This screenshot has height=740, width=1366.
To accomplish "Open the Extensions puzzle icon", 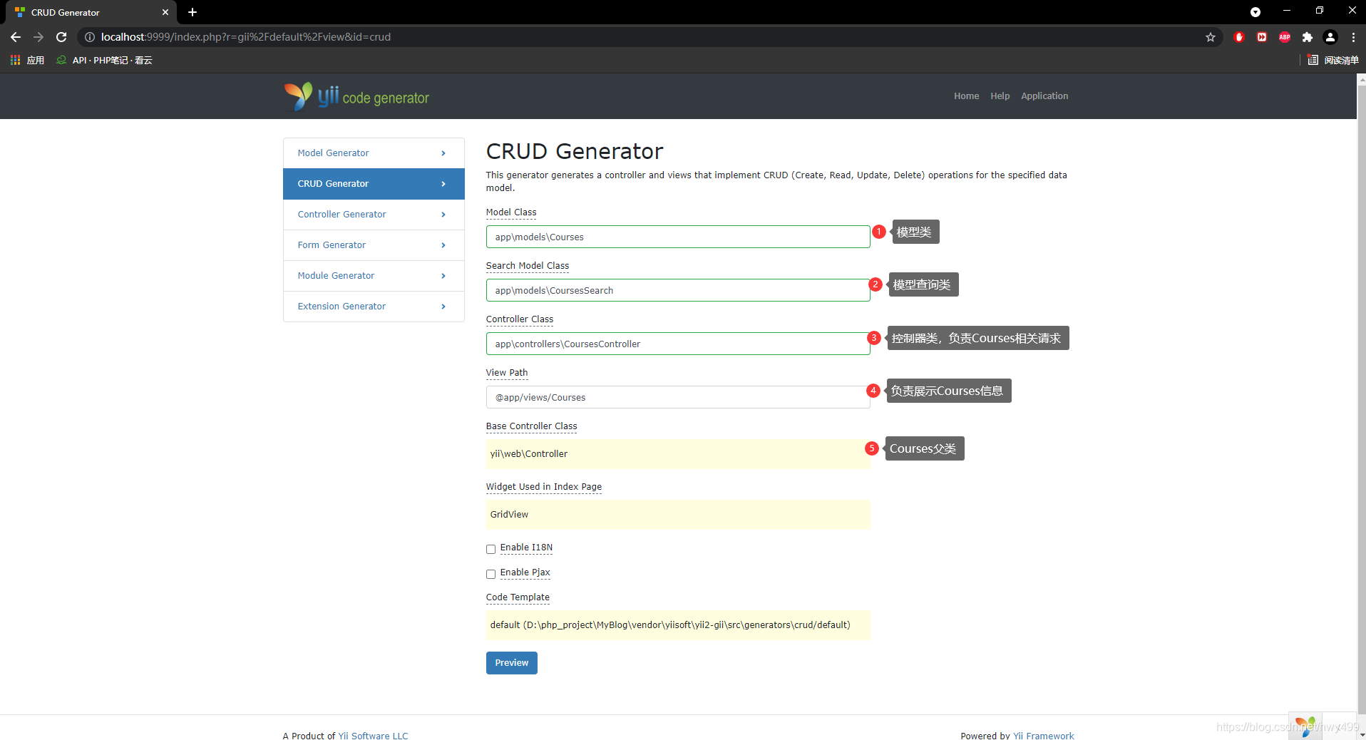I will pyautogui.click(x=1308, y=37).
